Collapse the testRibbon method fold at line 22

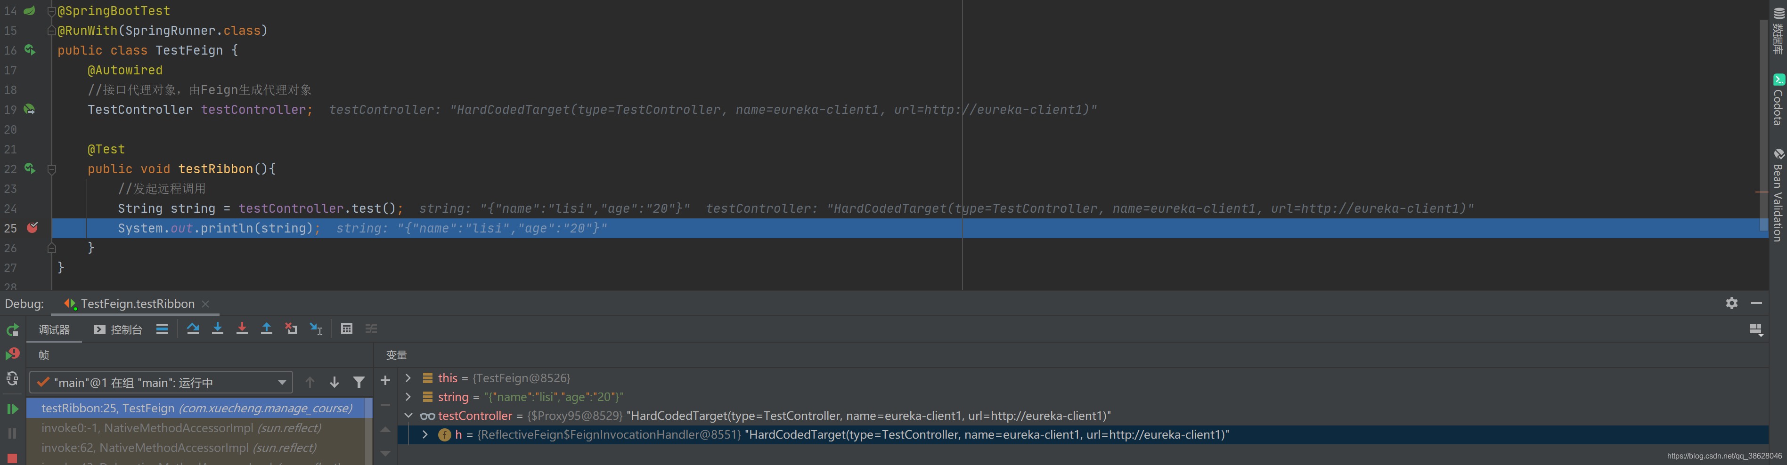(51, 169)
